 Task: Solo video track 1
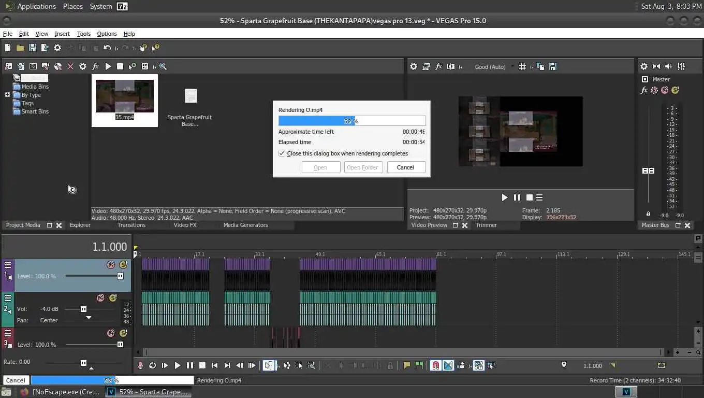123,265
